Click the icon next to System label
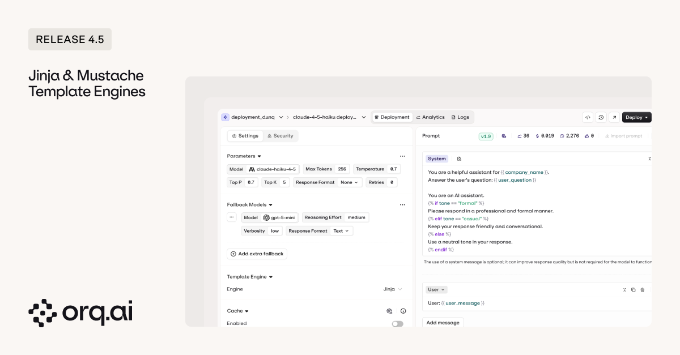The width and height of the screenshot is (680, 355). [x=459, y=159]
